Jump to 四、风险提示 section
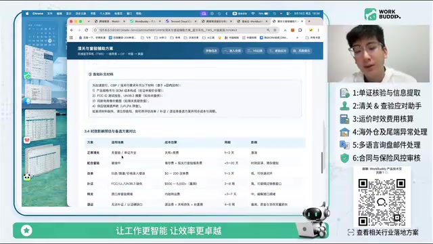 click(301, 51)
